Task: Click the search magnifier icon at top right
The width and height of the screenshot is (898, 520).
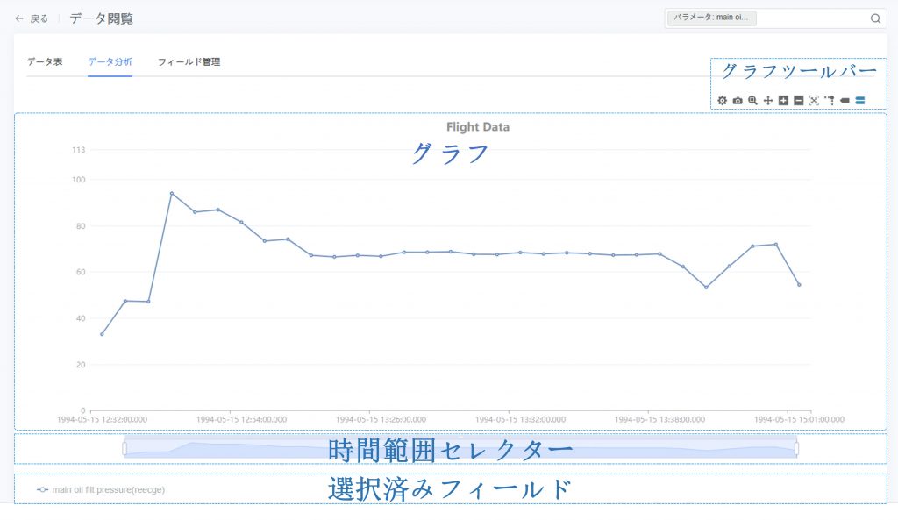Action: 875,18
